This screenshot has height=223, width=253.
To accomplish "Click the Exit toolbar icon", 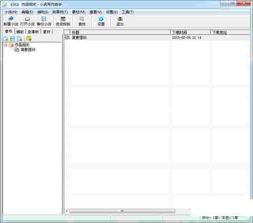I will click(x=120, y=19).
